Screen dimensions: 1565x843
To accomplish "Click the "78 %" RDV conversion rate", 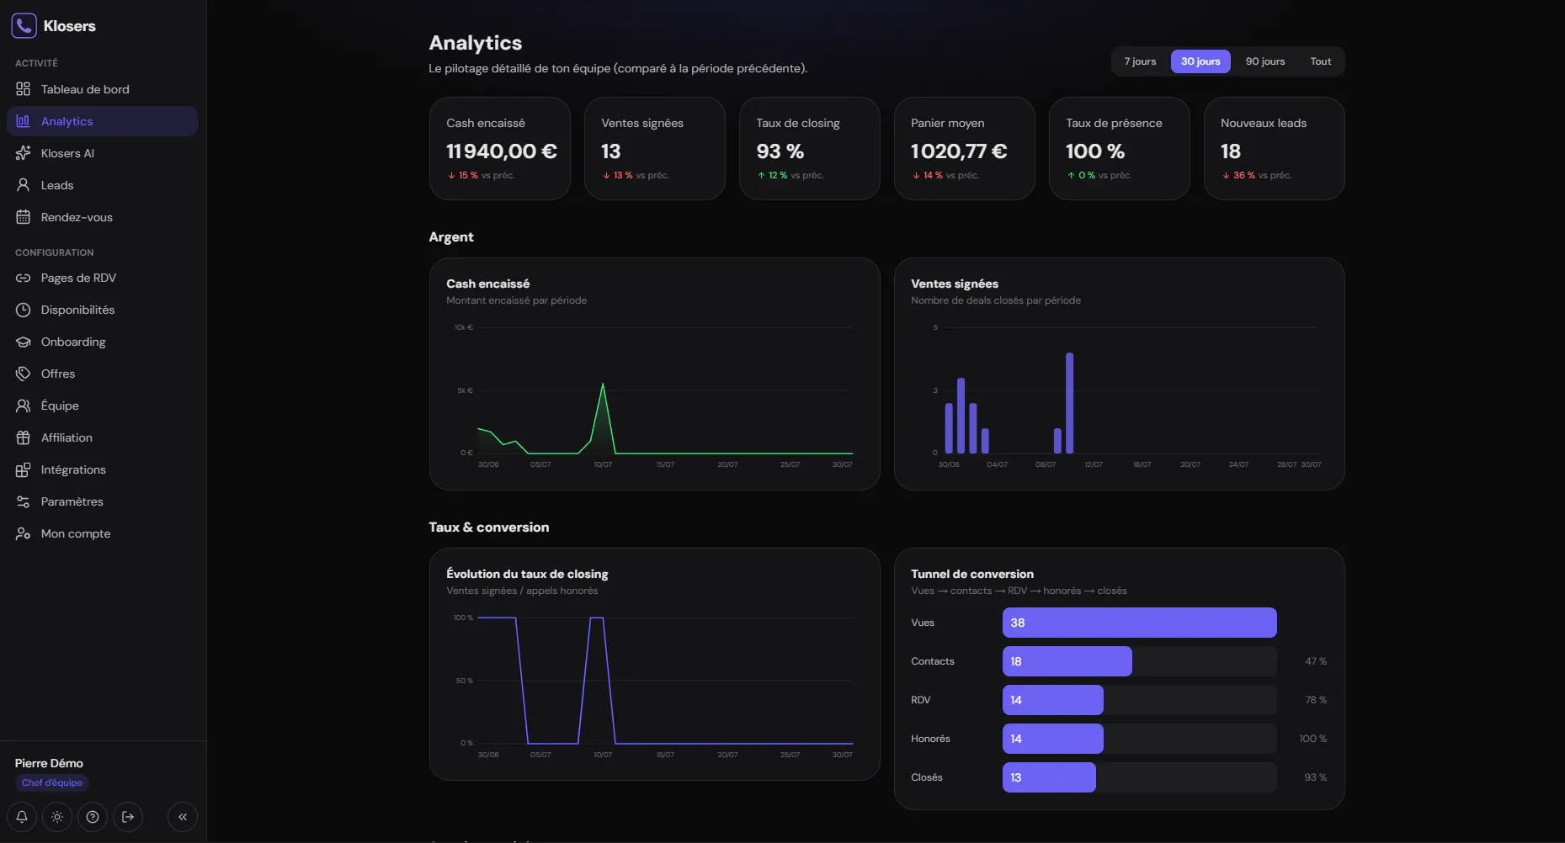I will tap(1316, 700).
